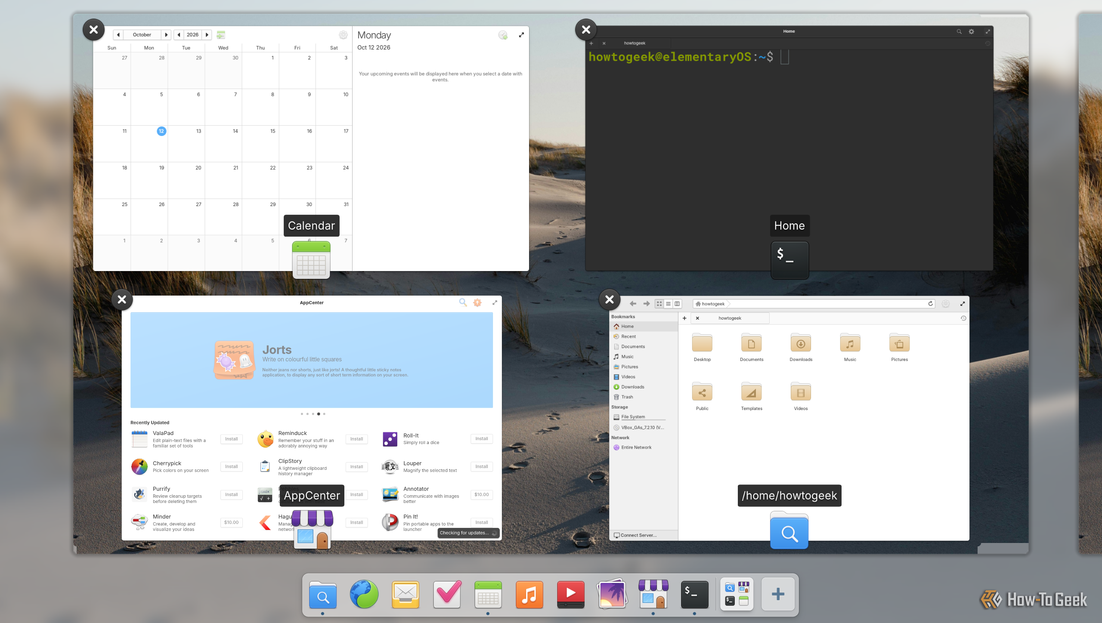1102x623 pixels.
Task: Select the howtogeek tab in Files
Action: [730, 318]
